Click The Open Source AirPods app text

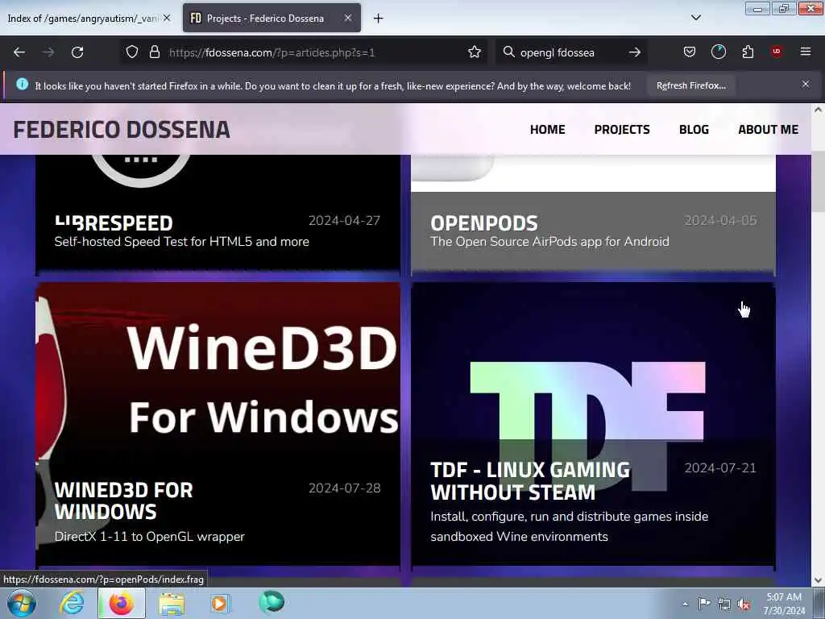[x=549, y=242]
